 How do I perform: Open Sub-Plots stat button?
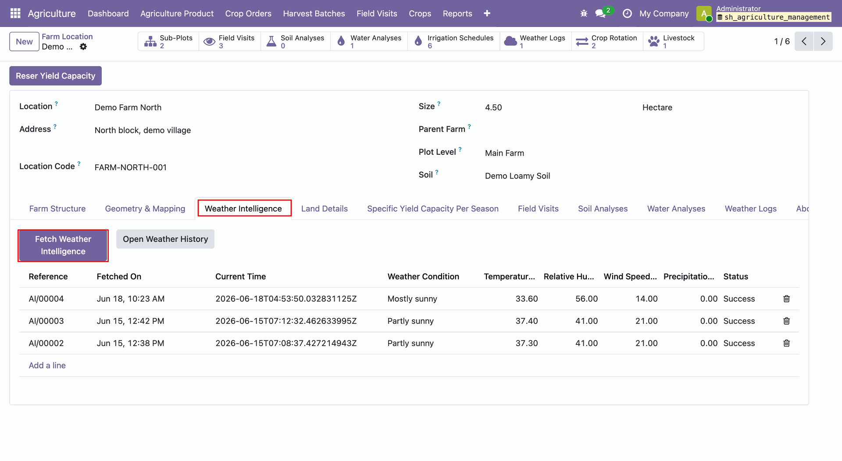coord(168,41)
